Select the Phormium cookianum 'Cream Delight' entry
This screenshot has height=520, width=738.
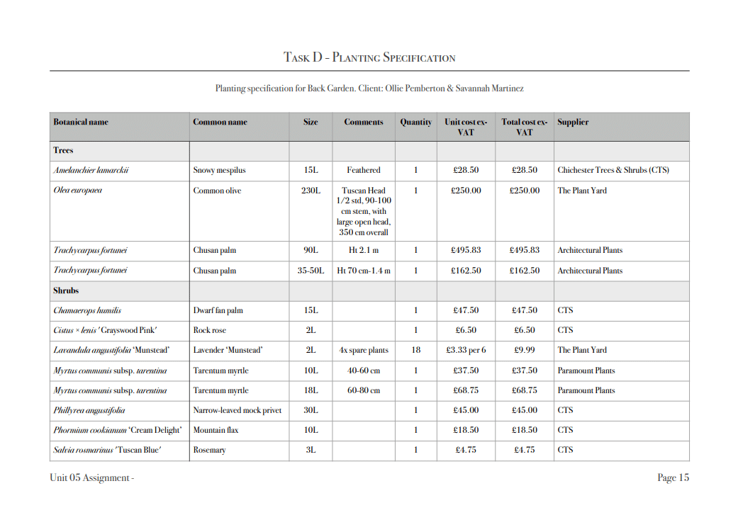tap(117, 430)
